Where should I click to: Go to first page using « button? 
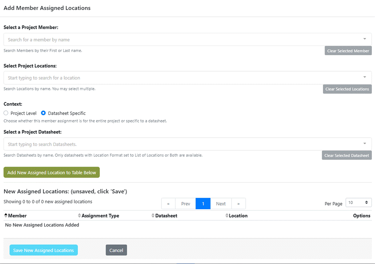(x=168, y=204)
